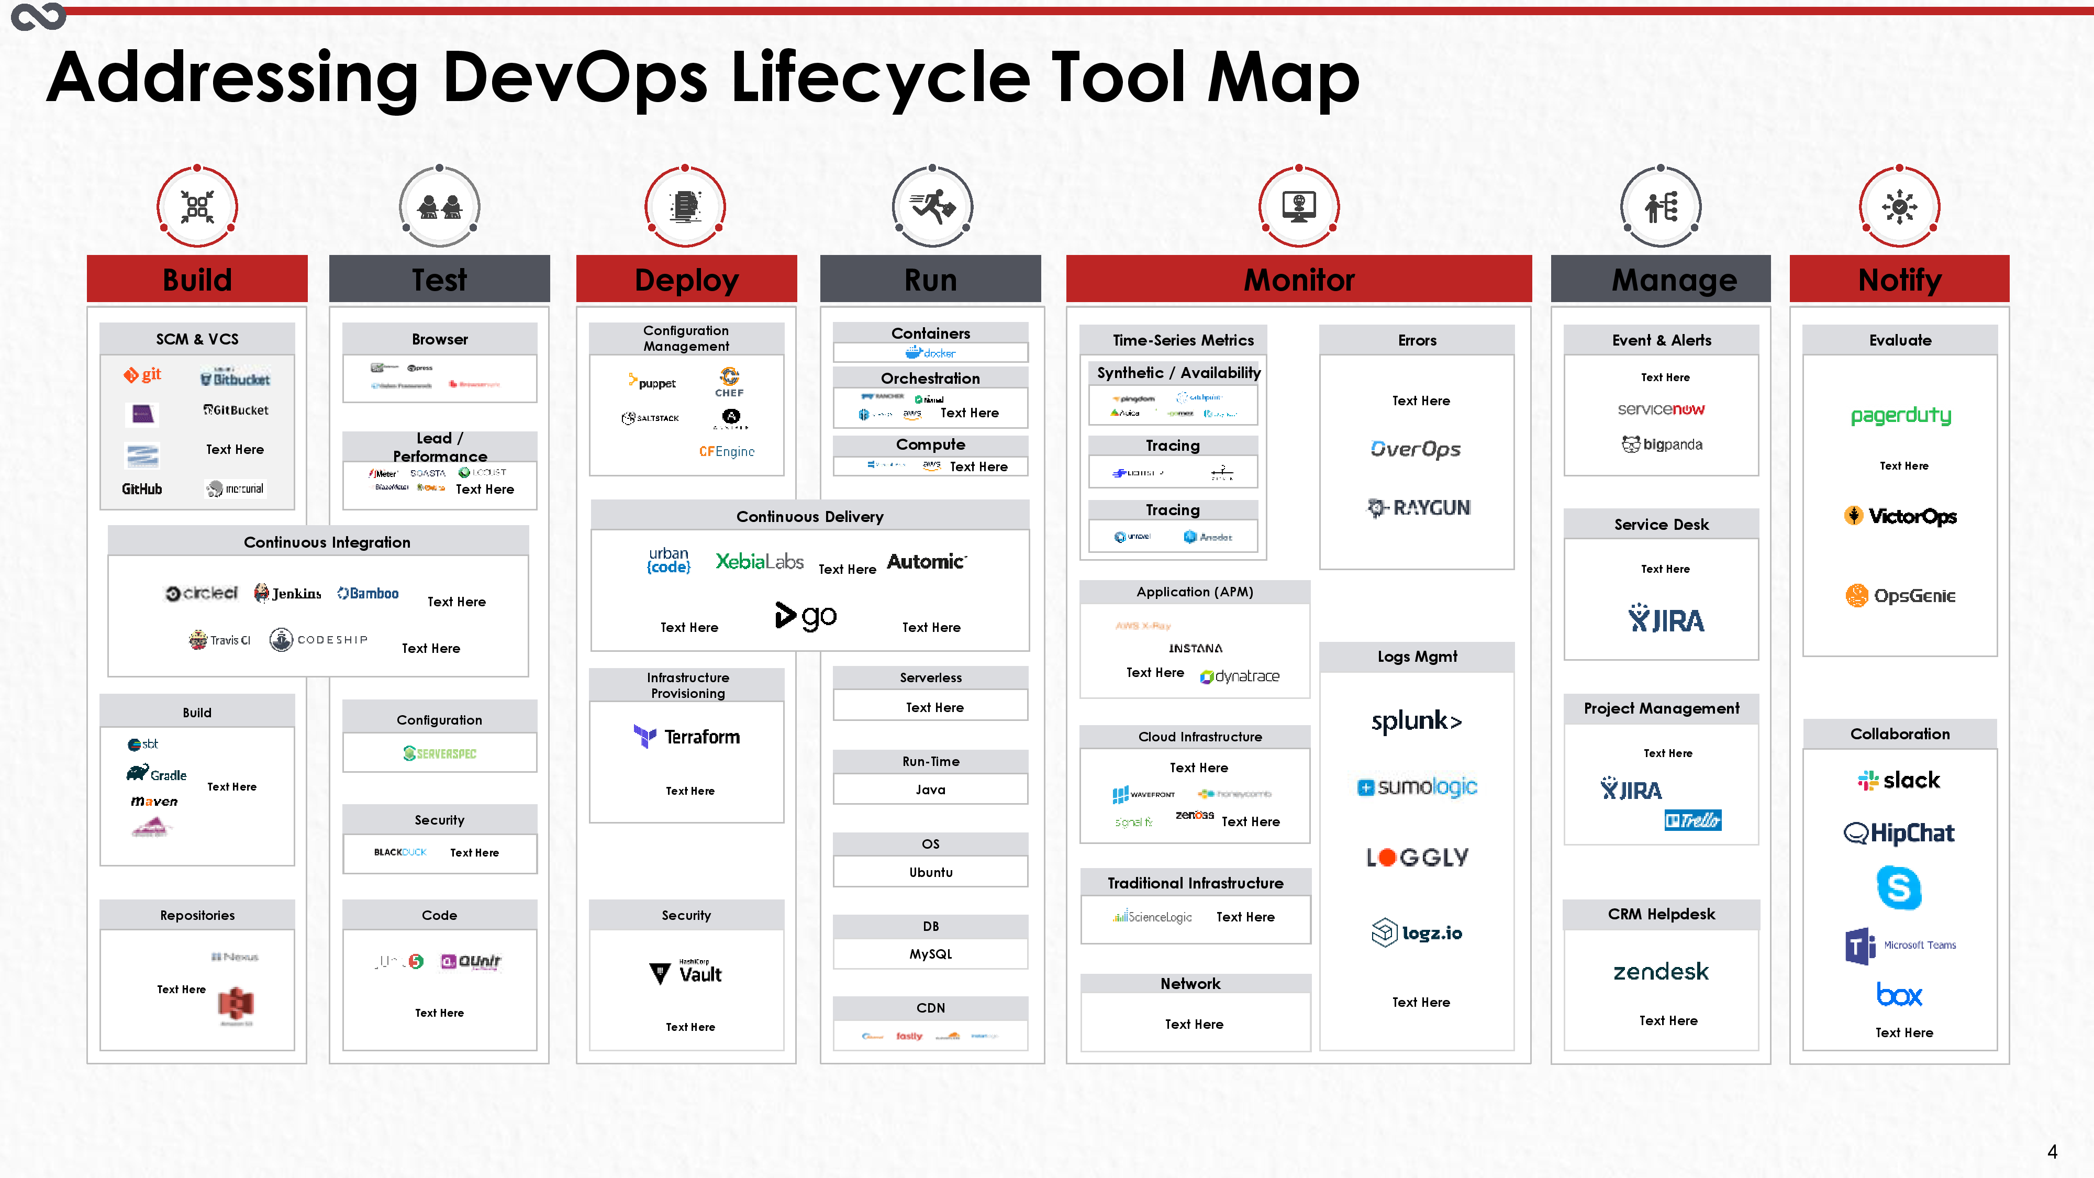The width and height of the screenshot is (2094, 1178).
Task: Click the gray Test column header
Action: 440,279
